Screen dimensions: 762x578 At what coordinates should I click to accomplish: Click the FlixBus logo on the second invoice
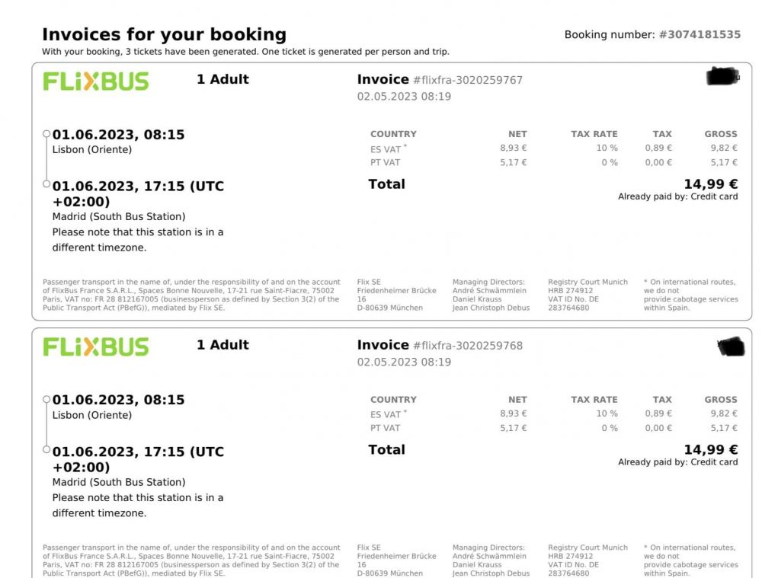pos(96,347)
